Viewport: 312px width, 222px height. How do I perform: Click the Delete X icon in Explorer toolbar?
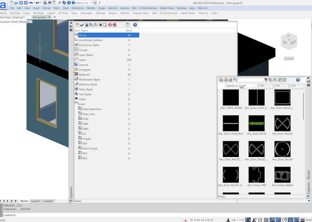click(101, 25)
